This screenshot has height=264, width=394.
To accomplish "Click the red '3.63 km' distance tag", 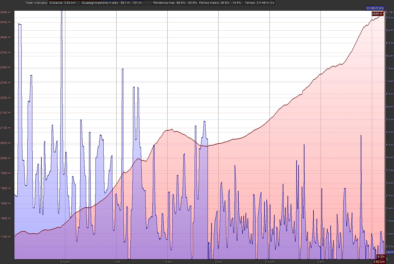I will point(379,262).
